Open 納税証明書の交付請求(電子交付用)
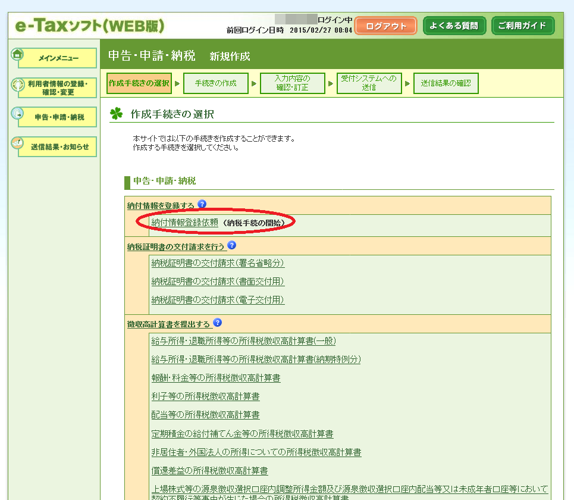Viewport: 574px width, 500px height. point(218,300)
